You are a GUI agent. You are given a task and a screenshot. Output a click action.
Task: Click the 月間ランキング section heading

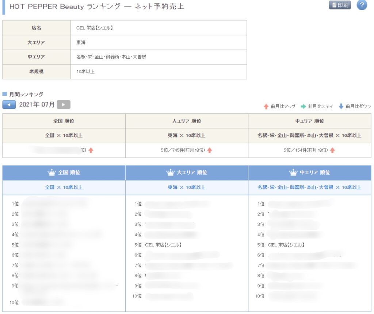point(26,94)
